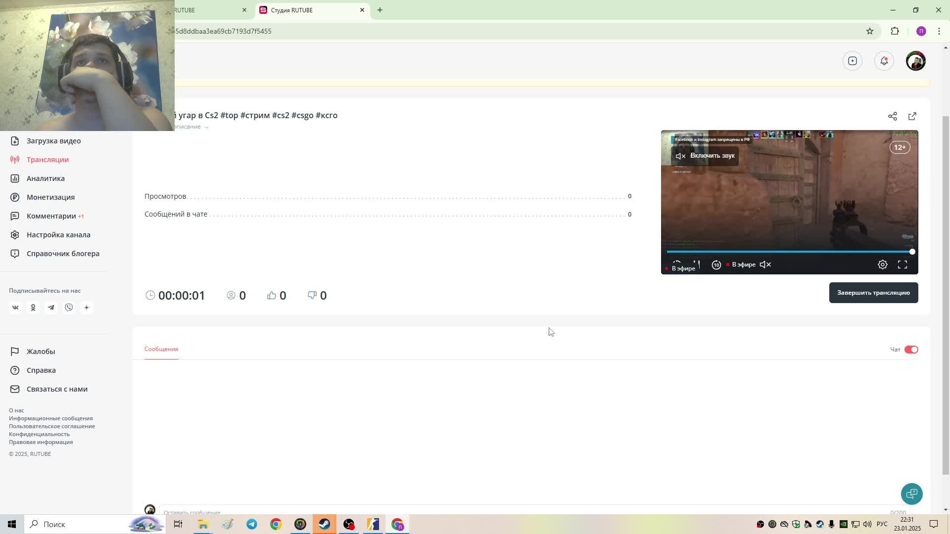Open the Пользовательское соглашение link
This screenshot has height=534, width=950.
pyautogui.click(x=52, y=426)
